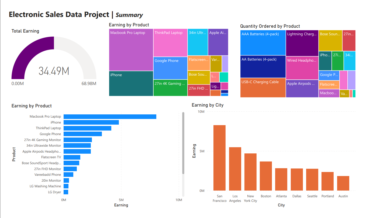
Task: Click the Dallas city earning bar
Action: coord(297,180)
